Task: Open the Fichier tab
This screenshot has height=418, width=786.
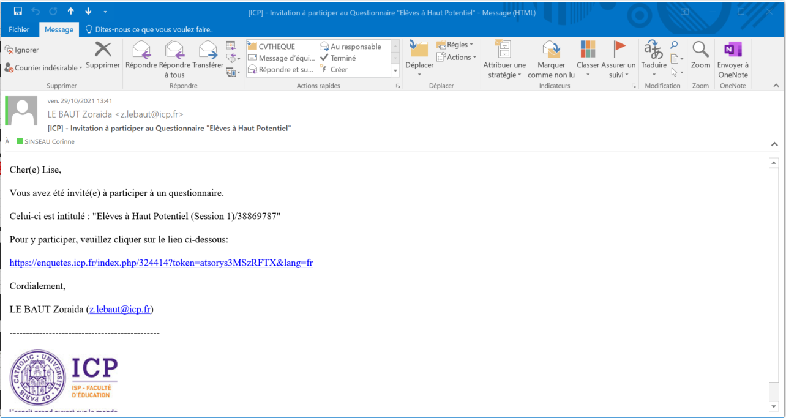Action: (x=19, y=29)
